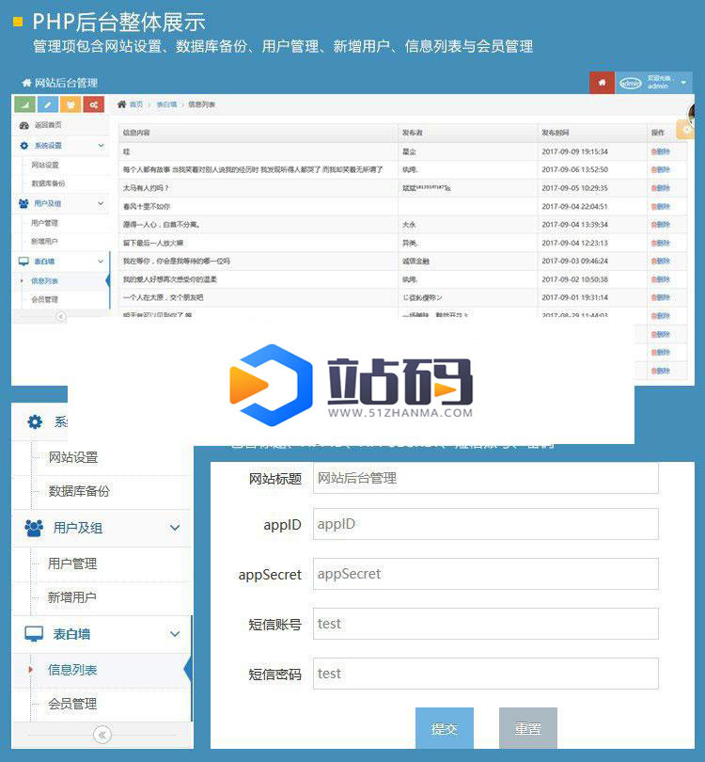Click 返回首页 in the compact sidebar
The height and width of the screenshot is (762, 705).
coord(48,125)
